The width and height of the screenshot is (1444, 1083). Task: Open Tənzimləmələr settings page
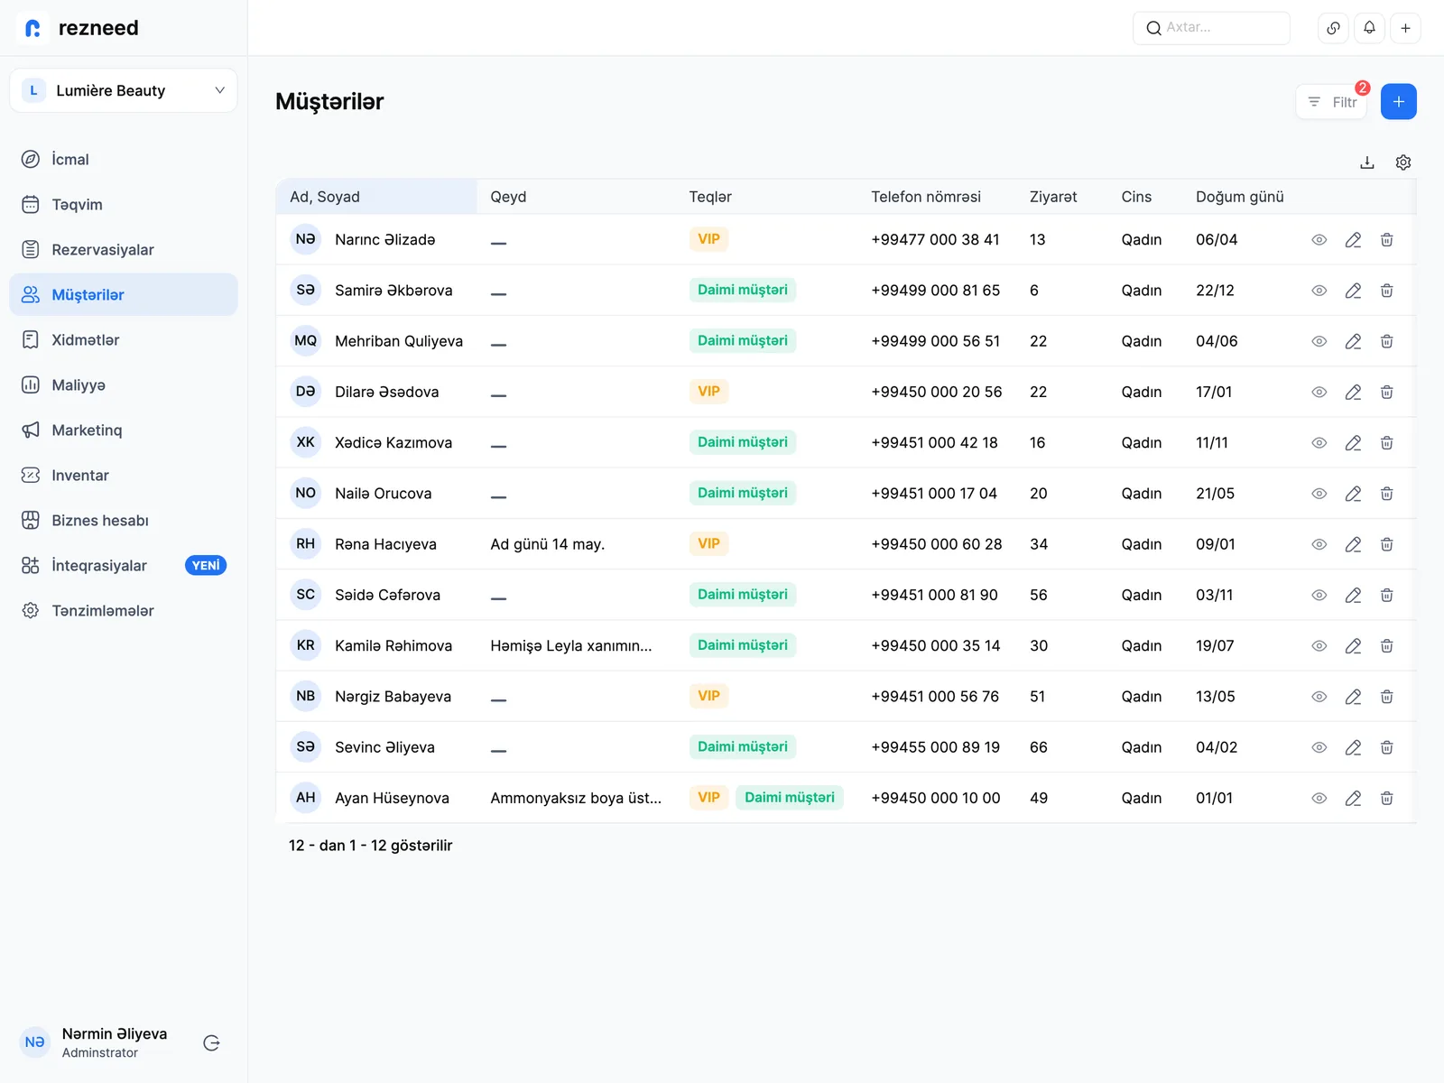[x=124, y=610]
